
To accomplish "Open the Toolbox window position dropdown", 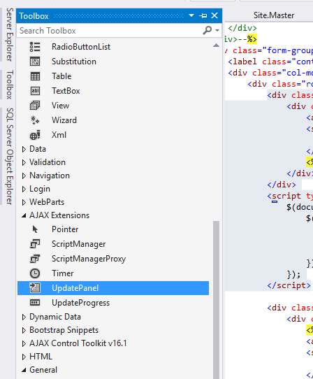I will [x=191, y=15].
